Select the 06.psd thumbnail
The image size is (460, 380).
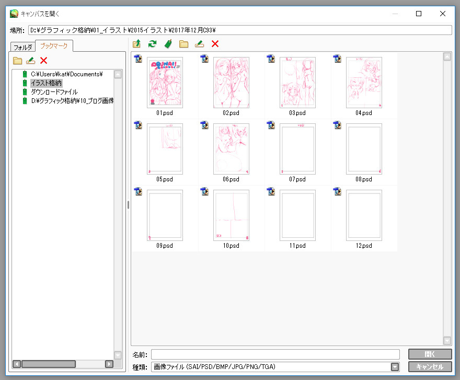pos(231,149)
